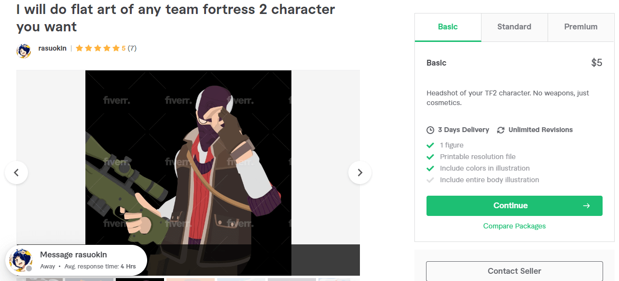Click the greyed checkmark for entire body illustration

click(x=430, y=180)
